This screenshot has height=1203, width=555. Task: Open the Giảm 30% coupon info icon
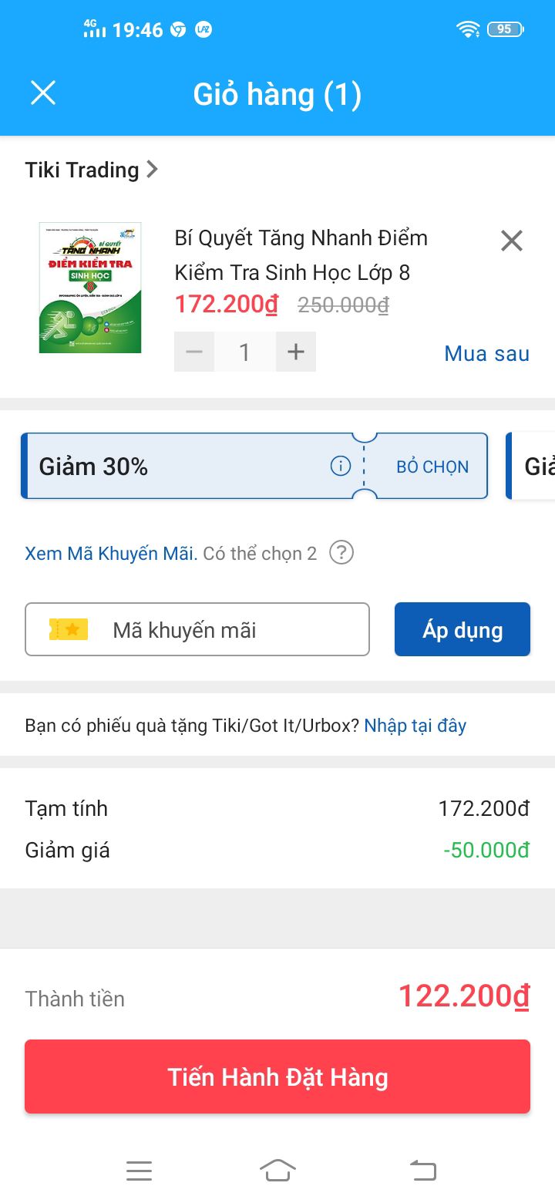341,466
